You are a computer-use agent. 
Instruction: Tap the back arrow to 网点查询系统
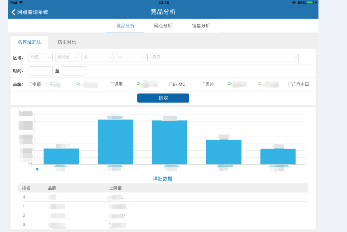14,12
